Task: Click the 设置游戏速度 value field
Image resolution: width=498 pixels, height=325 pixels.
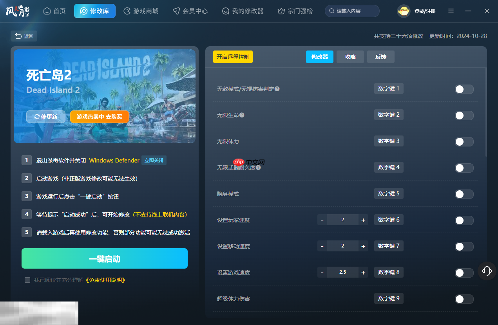Action: point(343,273)
